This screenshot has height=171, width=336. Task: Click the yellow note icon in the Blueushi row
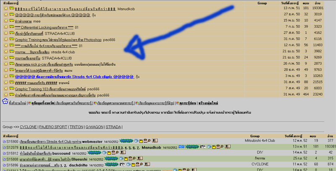(x=126, y=159)
